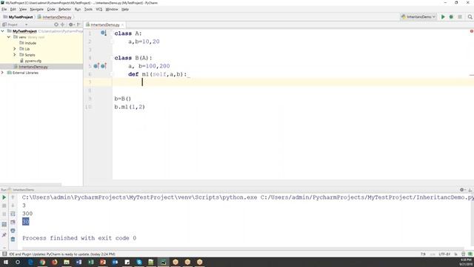Clear all console output with trash icon

coord(13,239)
